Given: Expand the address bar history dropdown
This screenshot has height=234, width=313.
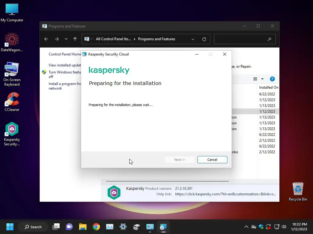Looking at the screenshot, I should 193,39.
